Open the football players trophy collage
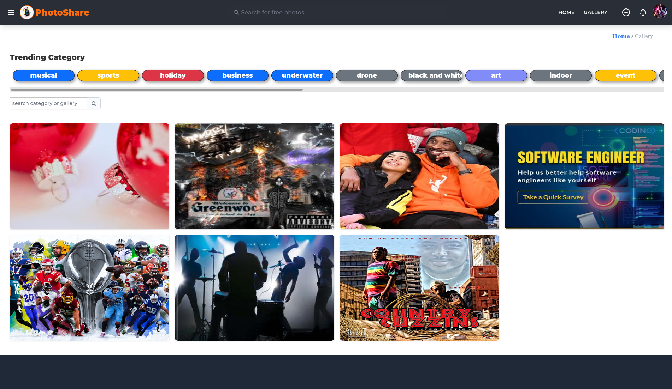The image size is (672, 389). 89,288
